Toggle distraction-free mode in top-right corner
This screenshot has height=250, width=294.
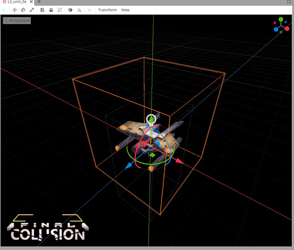[x=289, y=2]
